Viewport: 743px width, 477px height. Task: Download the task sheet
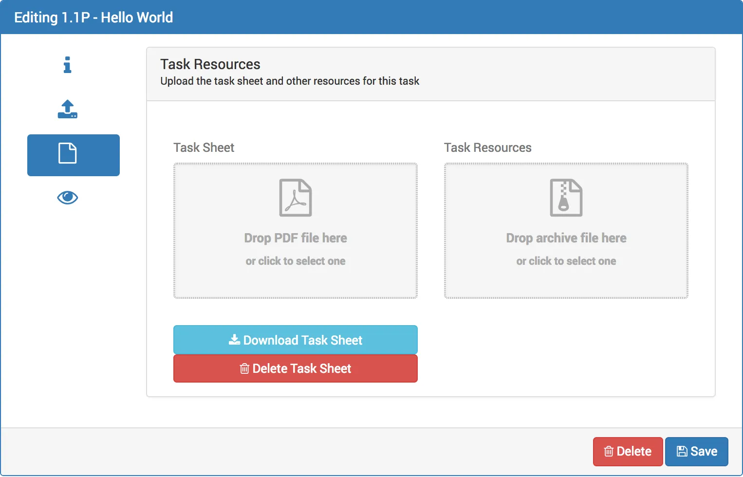point(295,339)
